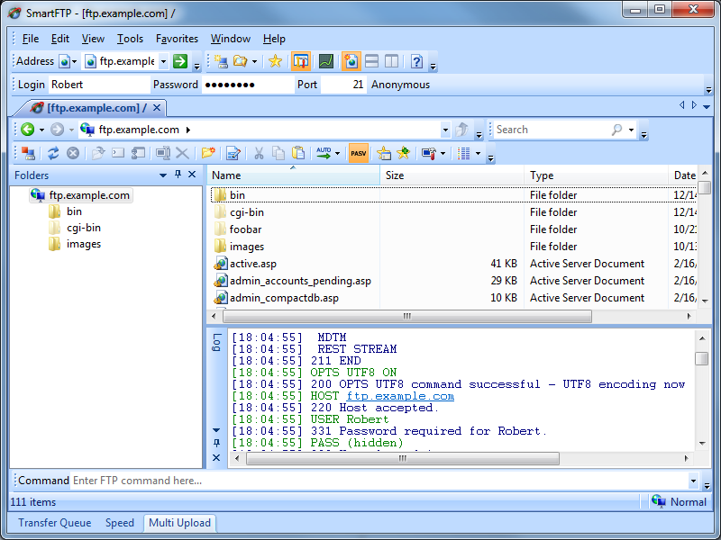Expand the Auto transfer mode dropdown
721x540 pixels.
tap(337, 153)
